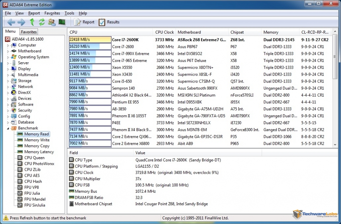Expand the Multimedia tree node

(x=8, y=75)
